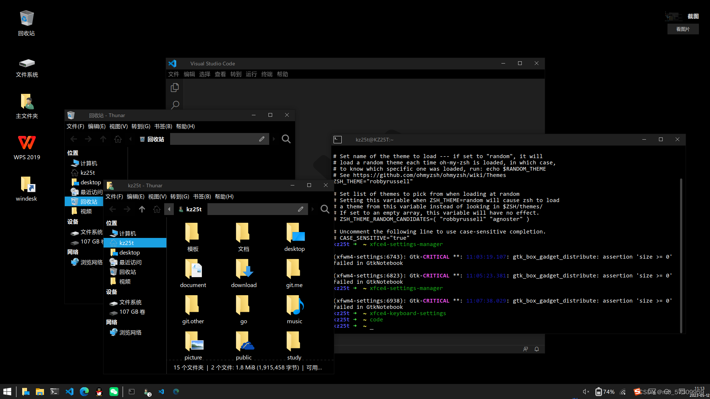Image resolution: width=710 pixels, height=399 pixels.
Task: Launch WeChat from the taskbar
Action: pyautogui.click(x=114, y=392)
